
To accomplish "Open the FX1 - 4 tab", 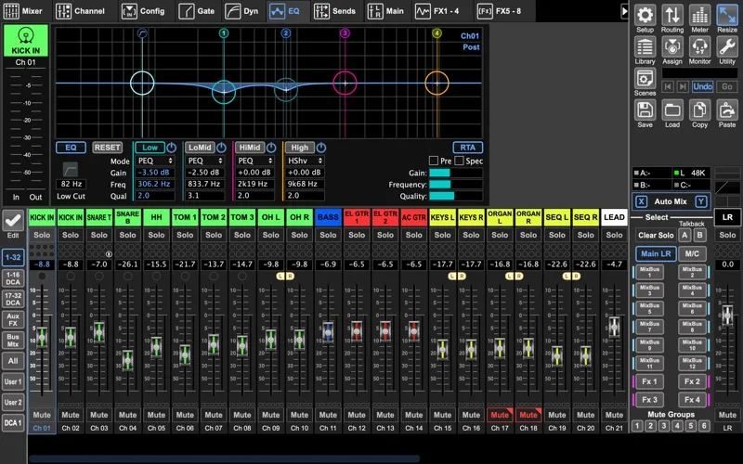I will click(437, 11).
